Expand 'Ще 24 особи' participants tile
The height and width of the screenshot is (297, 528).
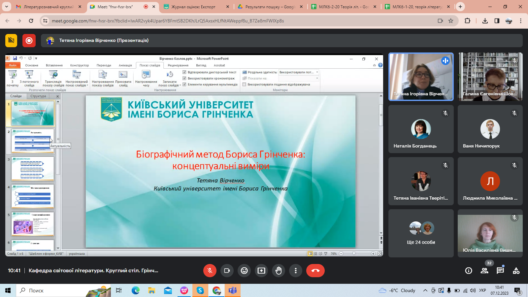coord(421,233)
